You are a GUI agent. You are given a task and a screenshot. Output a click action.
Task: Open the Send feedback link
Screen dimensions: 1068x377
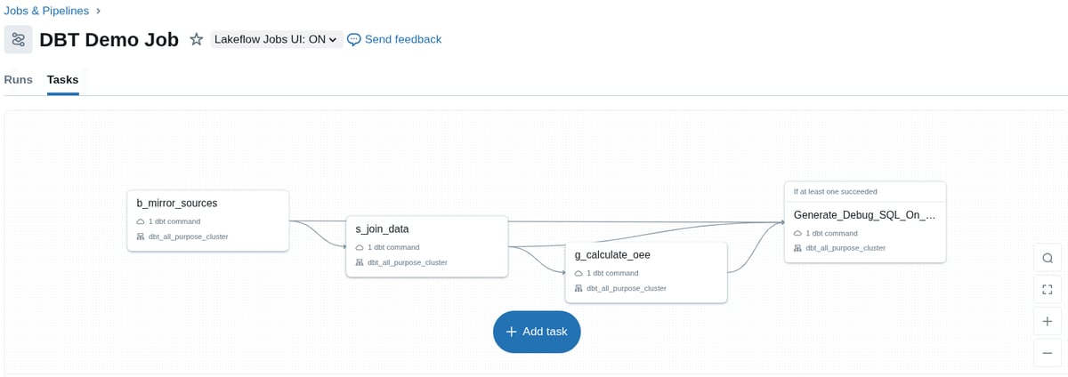pyautogui.click(x=402, y=39)
